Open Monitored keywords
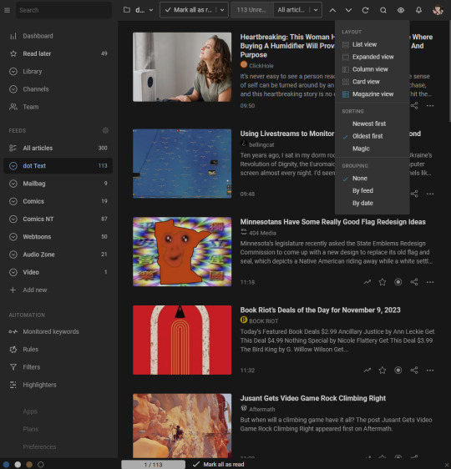 (58, 331)
